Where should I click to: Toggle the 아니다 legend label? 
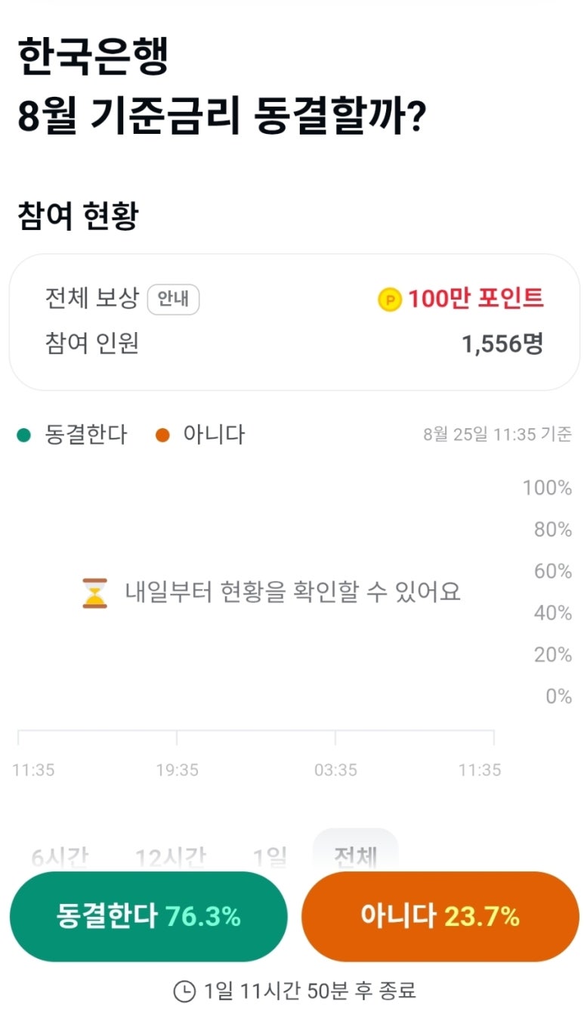(x=214, y=435)
